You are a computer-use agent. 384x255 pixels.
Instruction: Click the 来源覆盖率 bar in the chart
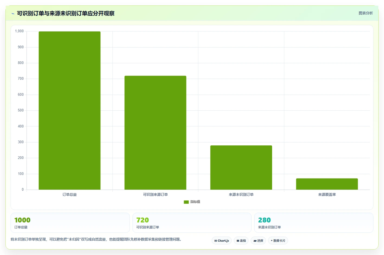pyautogui.click(x=327, y=184)
